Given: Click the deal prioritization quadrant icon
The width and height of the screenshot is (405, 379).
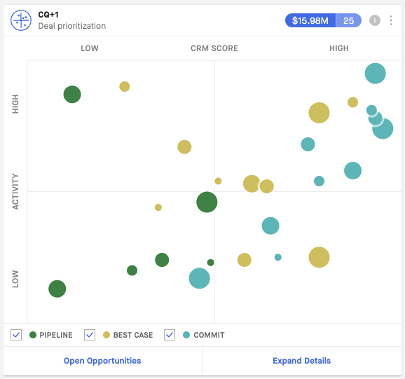Looking at the screenshot, I should point(21,20).
